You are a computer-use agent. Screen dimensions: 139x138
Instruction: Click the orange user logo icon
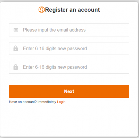pyautogui.click(x=41, y=10)
